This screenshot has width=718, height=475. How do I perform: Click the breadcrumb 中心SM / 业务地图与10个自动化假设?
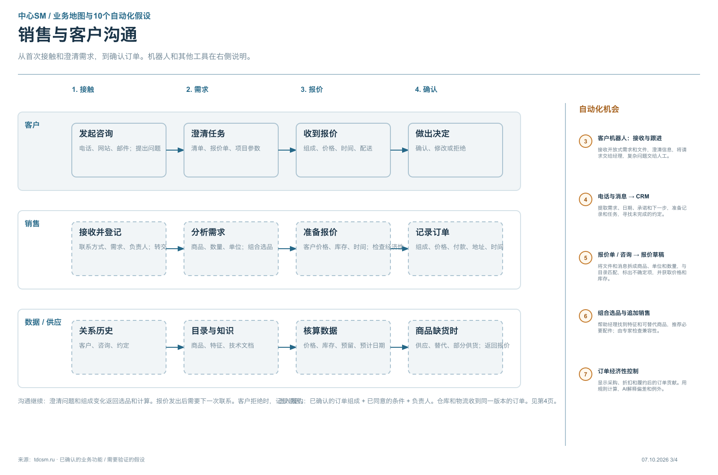pos(84,16)
